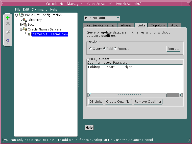192x144 pixels.
Task: Click the scrollbar left arrow
Action: tap(89, 95)
